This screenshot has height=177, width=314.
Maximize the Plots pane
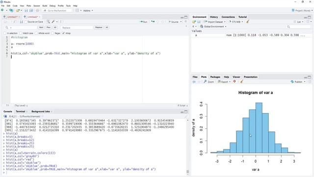click(x=310, y=77)
